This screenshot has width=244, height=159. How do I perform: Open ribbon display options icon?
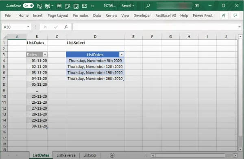[197, 6]
